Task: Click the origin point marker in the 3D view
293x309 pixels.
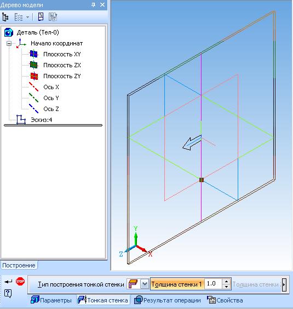Action: 202,180
